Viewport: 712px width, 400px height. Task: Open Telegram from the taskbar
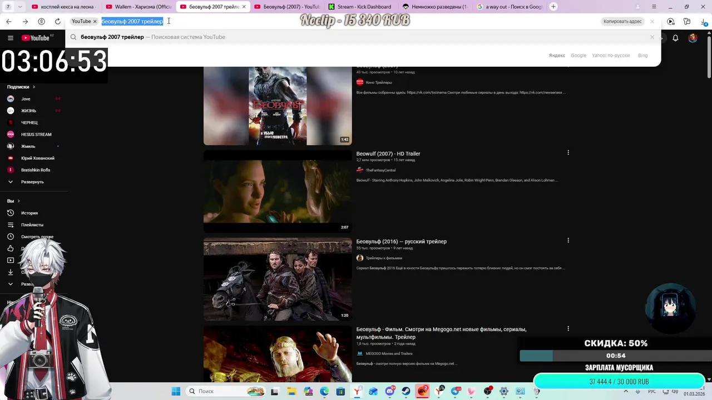456,391
